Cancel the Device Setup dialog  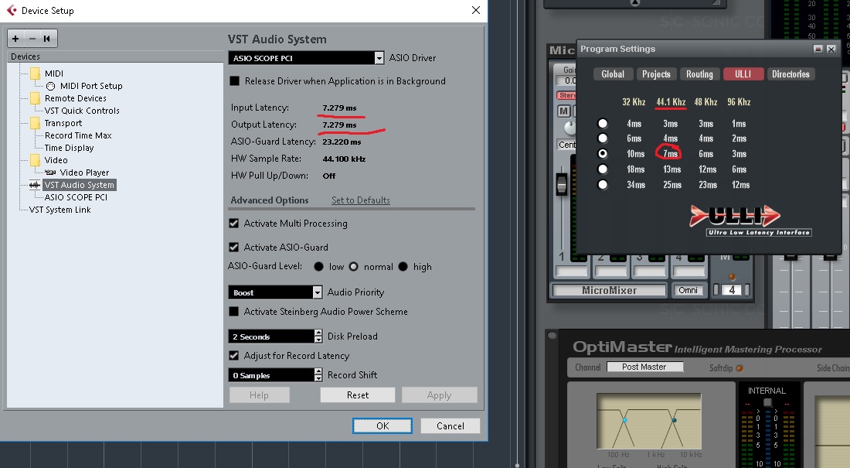(450, 426)
